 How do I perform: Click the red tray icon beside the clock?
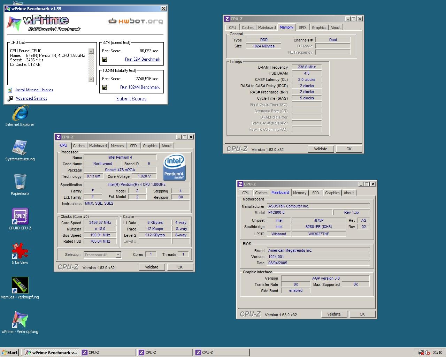428,352
